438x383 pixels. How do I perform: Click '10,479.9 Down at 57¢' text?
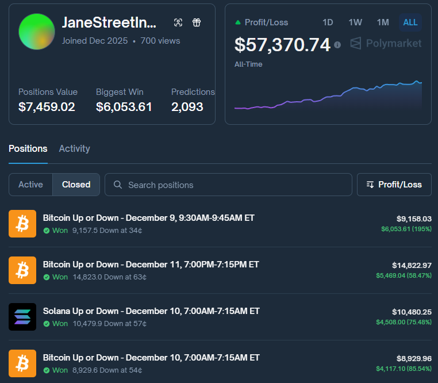pos(109,323)
